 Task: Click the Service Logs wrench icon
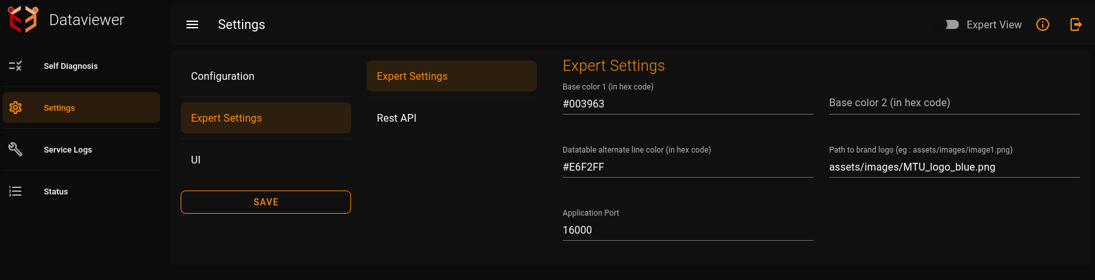[15, 149]
